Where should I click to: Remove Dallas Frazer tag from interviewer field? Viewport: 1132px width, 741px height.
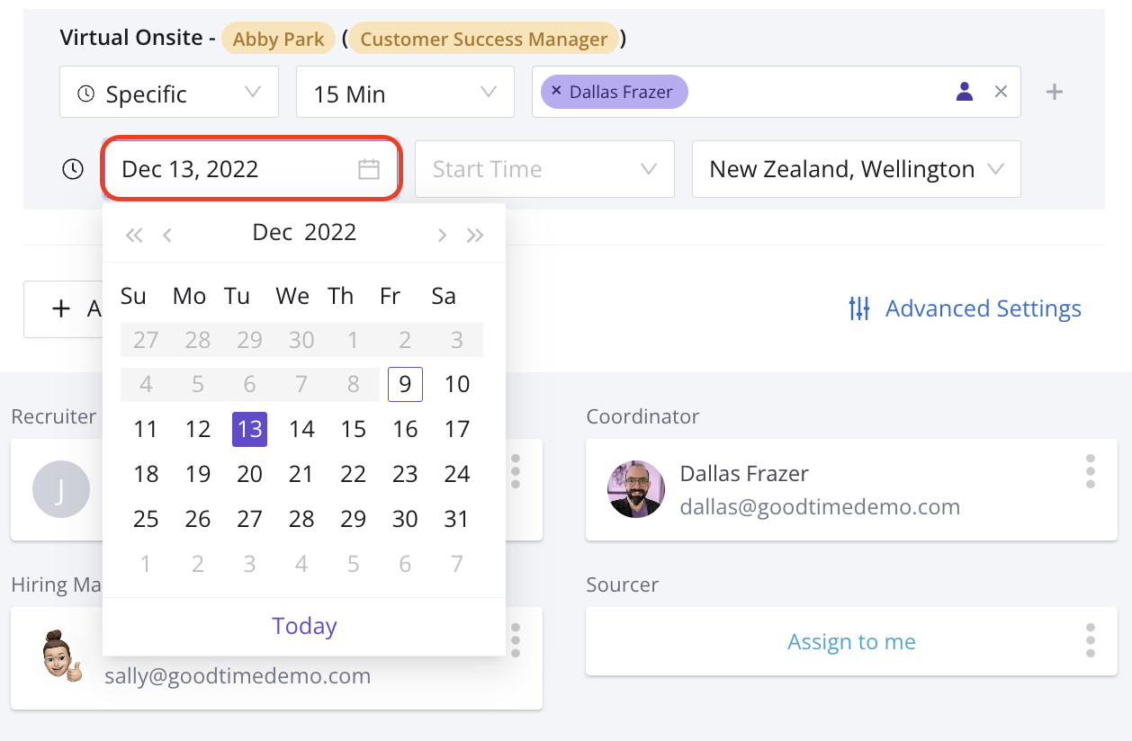(556, 91)
